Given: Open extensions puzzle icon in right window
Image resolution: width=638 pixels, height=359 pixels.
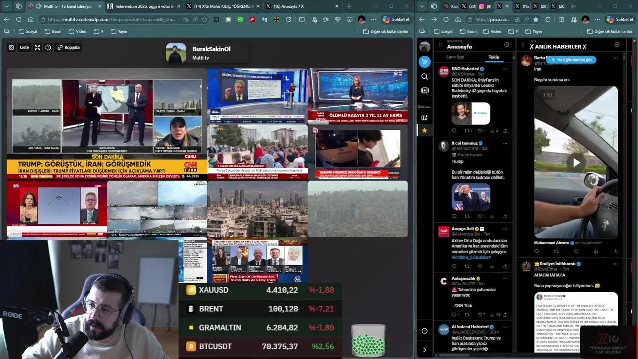Looking at the screenshot, I should 548,19.
